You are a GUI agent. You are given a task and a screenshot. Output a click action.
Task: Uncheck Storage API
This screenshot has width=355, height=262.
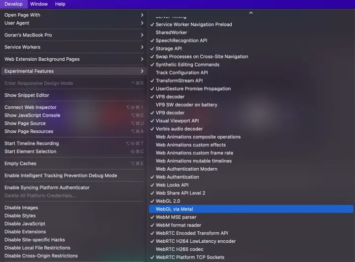(x=251, y=48)
